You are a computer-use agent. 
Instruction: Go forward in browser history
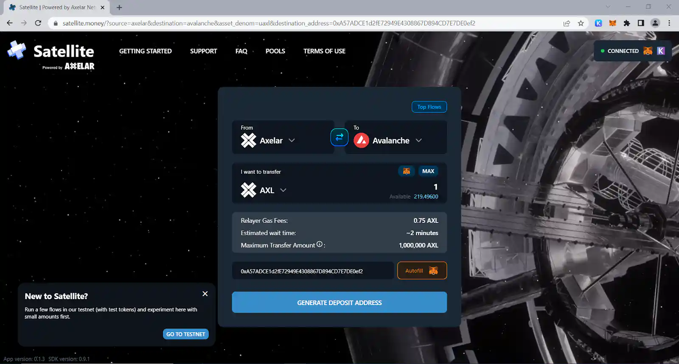(x=24, y=23)
